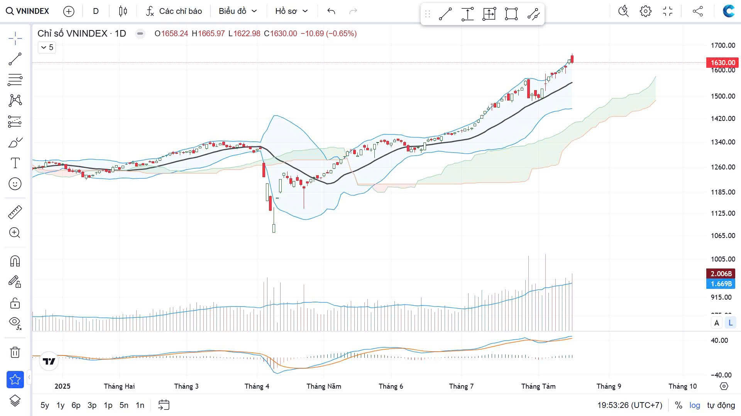
Task: Select the trend line drawing tool
Action: 15,59
